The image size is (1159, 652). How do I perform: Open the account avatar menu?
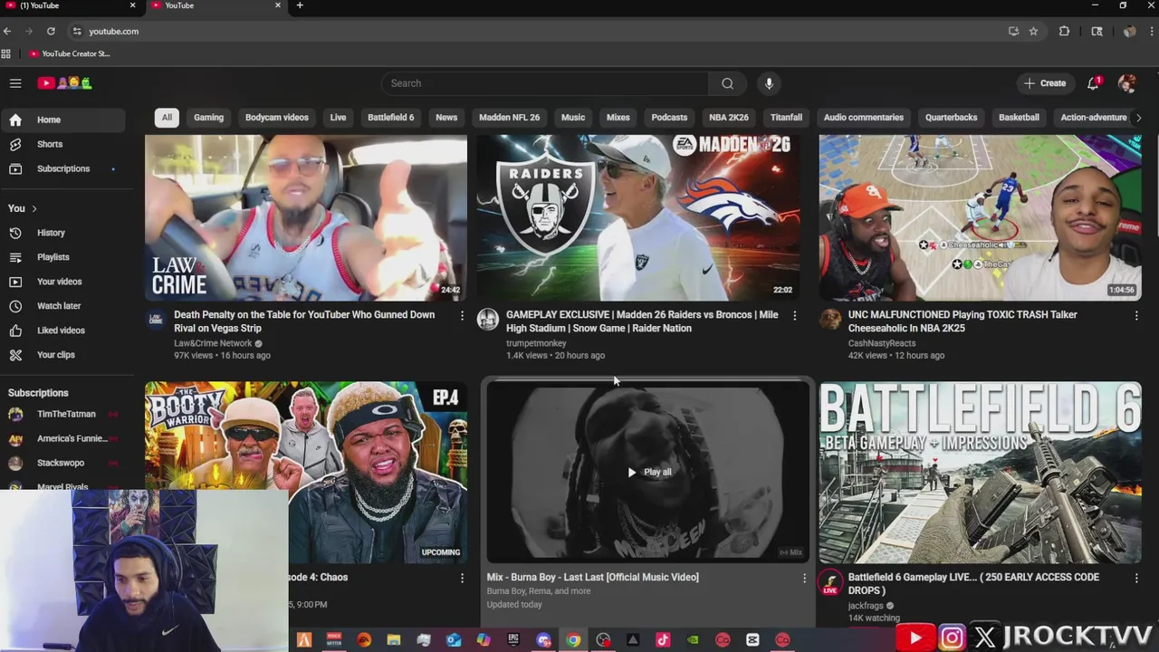point(1127,83)
